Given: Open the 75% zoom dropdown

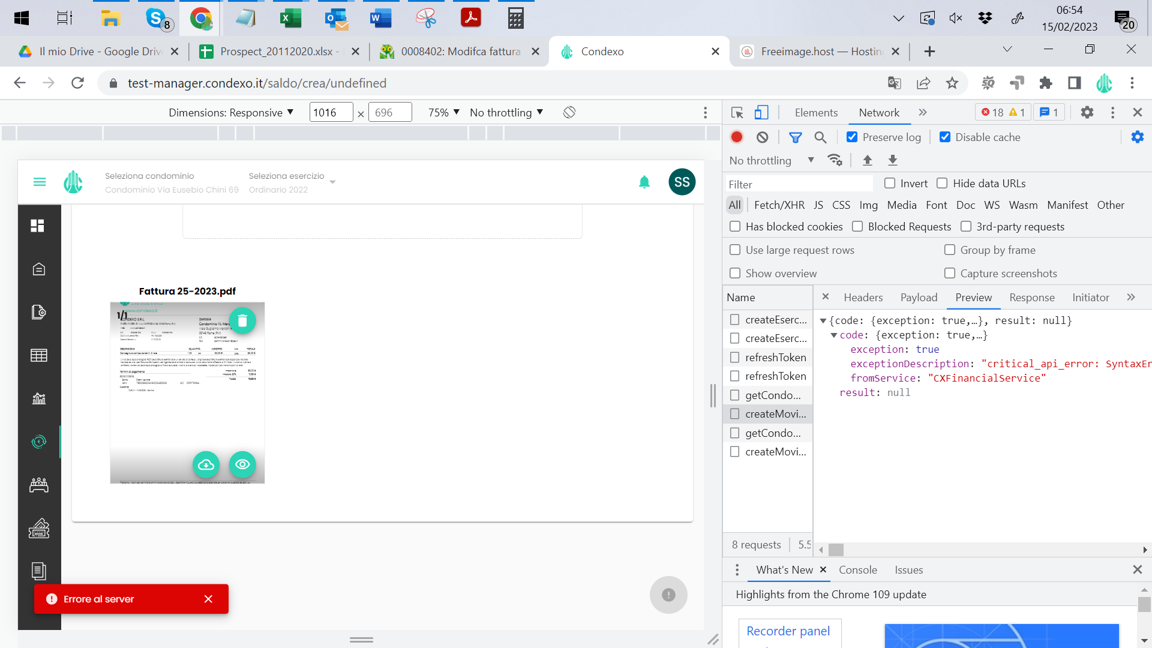Looking at the screenshot, I should tap(444, 113).
